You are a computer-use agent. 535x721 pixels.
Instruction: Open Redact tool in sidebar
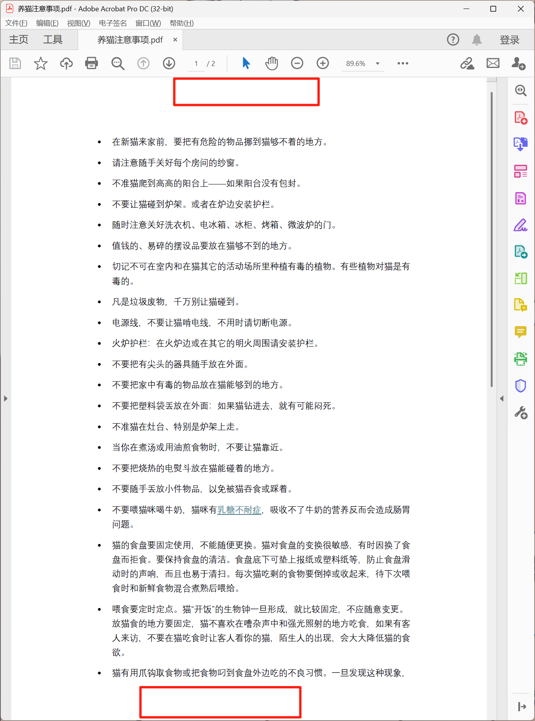click(521, 198)
